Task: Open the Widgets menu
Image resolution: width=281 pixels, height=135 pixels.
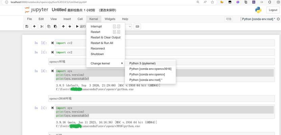Action: click(x=110, y=19)
